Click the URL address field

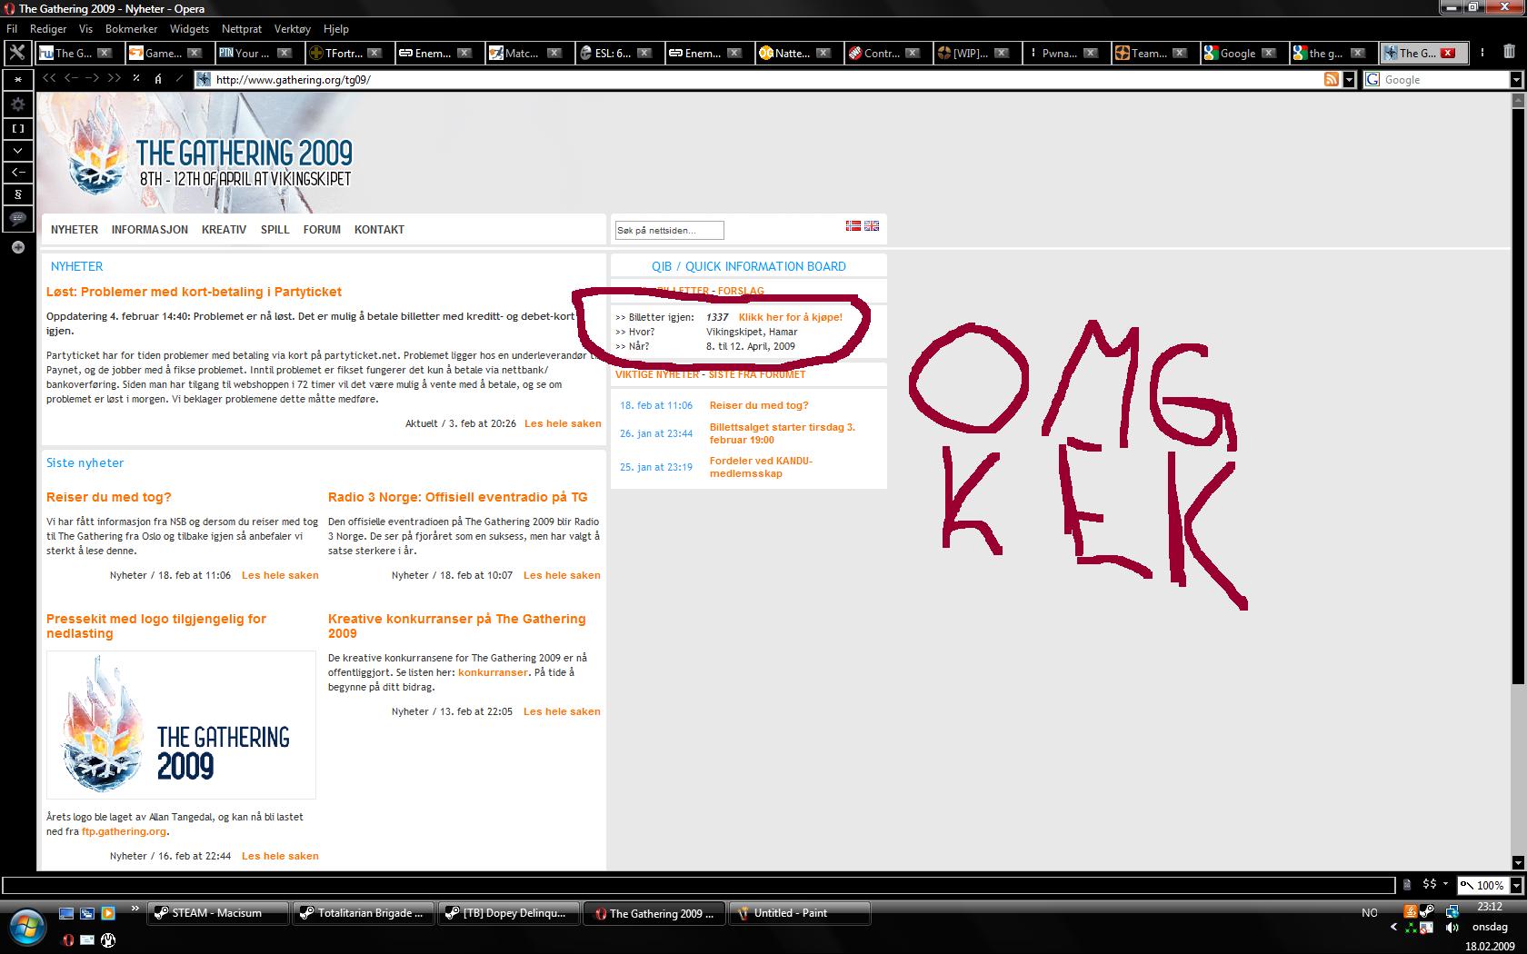766,80
